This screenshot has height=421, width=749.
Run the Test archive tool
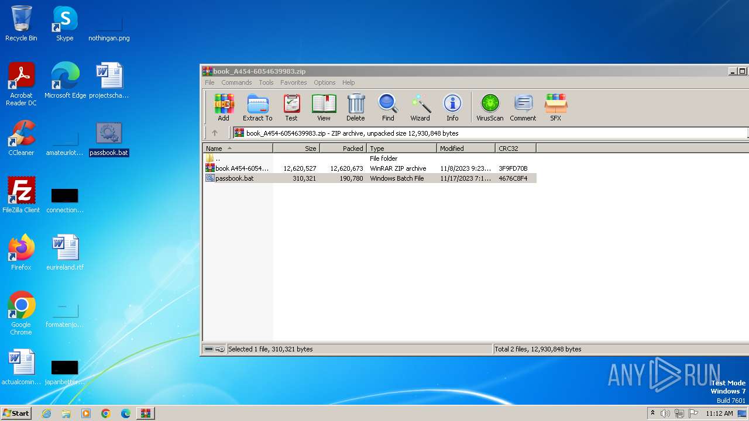(291, 108)
